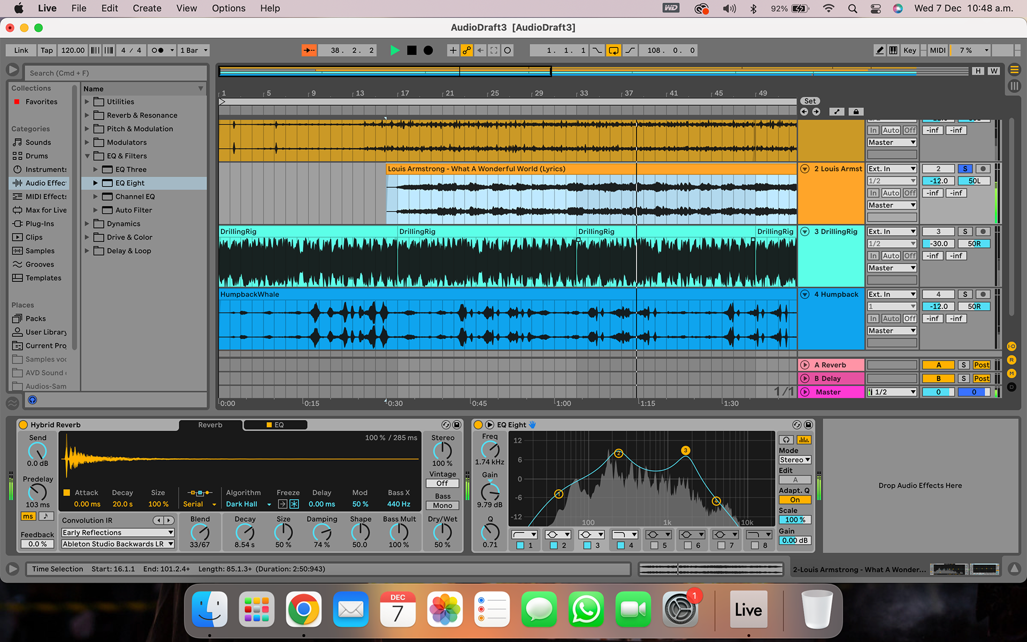Toggle EQ Eight spectrum analyzer icon
This screenshot has width=1027, height=642.
click(x=803, y=440)
